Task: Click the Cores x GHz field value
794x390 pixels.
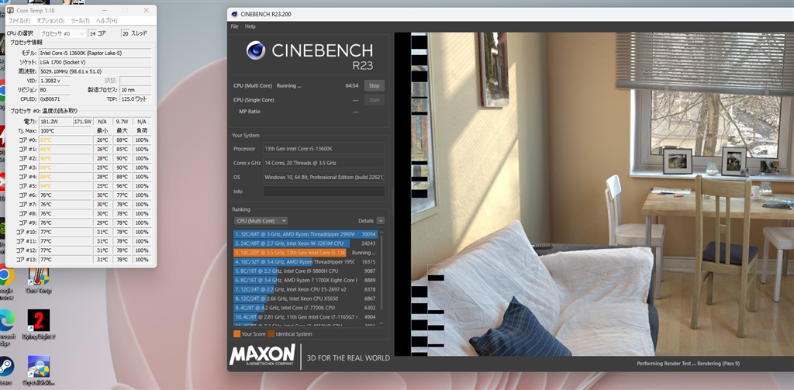Action: coord(323,163)
